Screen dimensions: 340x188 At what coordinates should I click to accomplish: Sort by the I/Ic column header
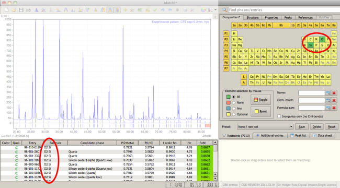(x=189, y=143)
